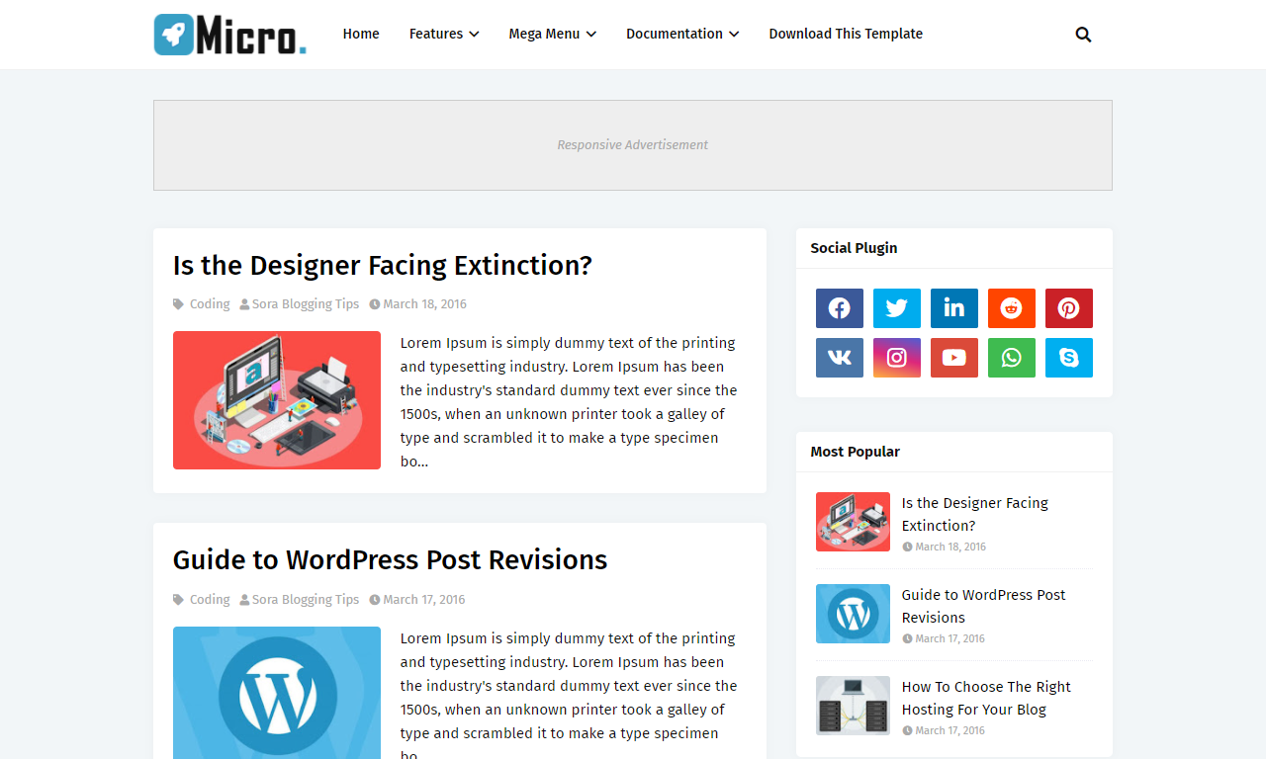The width and height of the screenshot is (1266, 759).
Task: Open the search magnifier icon
Action: point(1083,35)
